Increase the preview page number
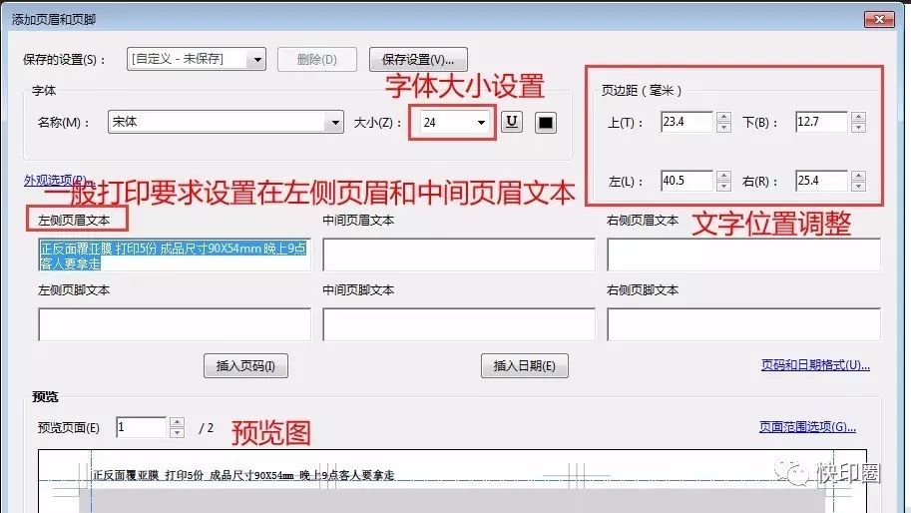Viewport: 911px width, 513px height. [x=178, y=422]
